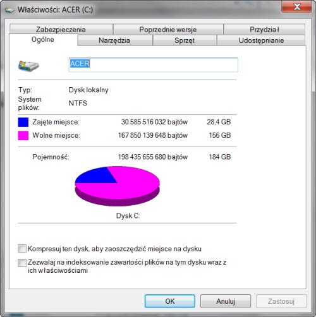The width and height of the screenshot is (316, 317).
Task: Click the 'Dysk C:' label under chart
Action: [128, 216]
